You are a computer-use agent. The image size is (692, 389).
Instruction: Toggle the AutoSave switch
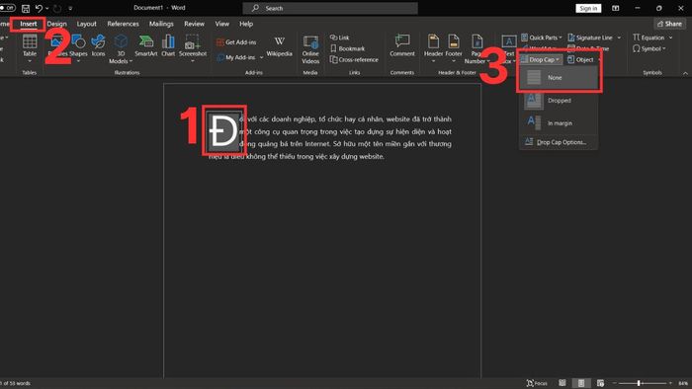7,8
